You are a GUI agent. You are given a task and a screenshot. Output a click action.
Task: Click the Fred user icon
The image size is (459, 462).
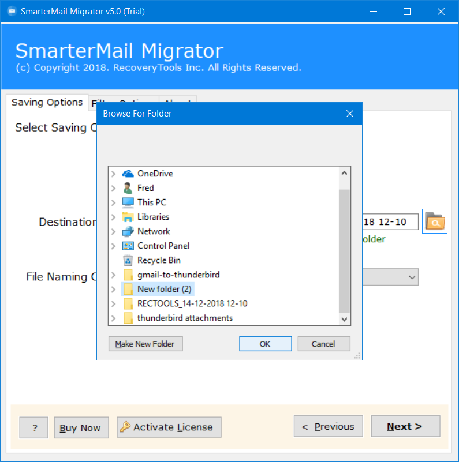point(128,188)
